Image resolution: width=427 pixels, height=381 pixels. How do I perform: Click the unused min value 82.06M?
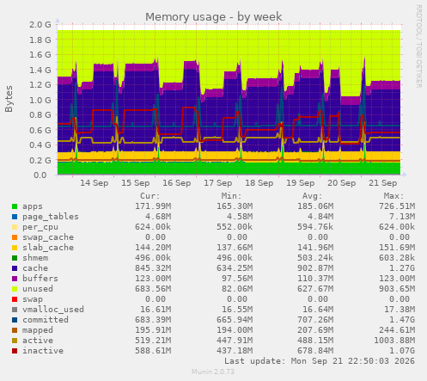[x=237, y=289]
